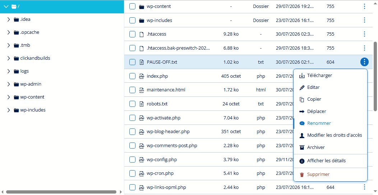Click the HTML file icon of maintenance.html
Image resolution: width=378 pixels, height=195 pixels.
point(142,90)
